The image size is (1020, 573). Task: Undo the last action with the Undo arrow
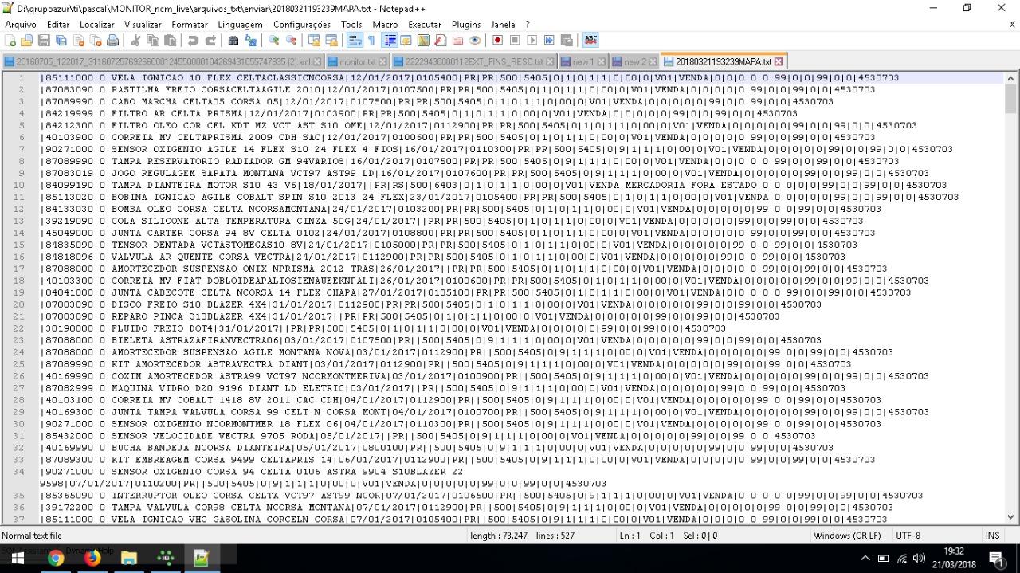(x=193, y=41)
